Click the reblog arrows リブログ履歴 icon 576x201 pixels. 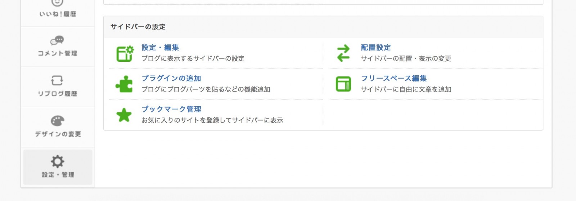[x=57, y=80]
